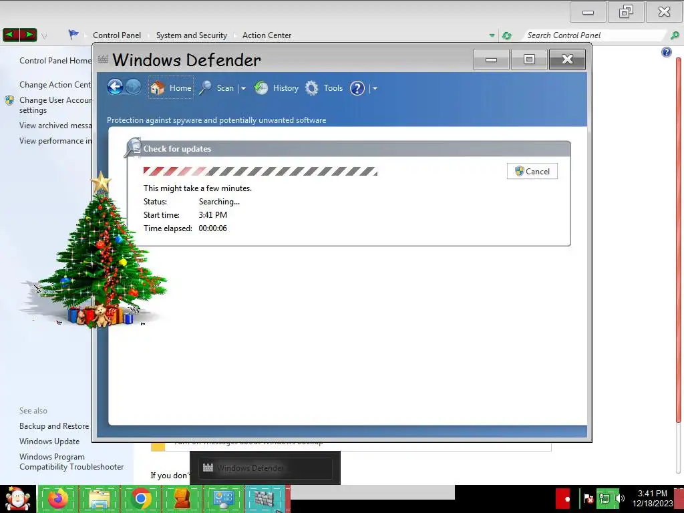The image size is (684, 513).
Task: Open Change User Account Control settings
Action: pos(55,105)
